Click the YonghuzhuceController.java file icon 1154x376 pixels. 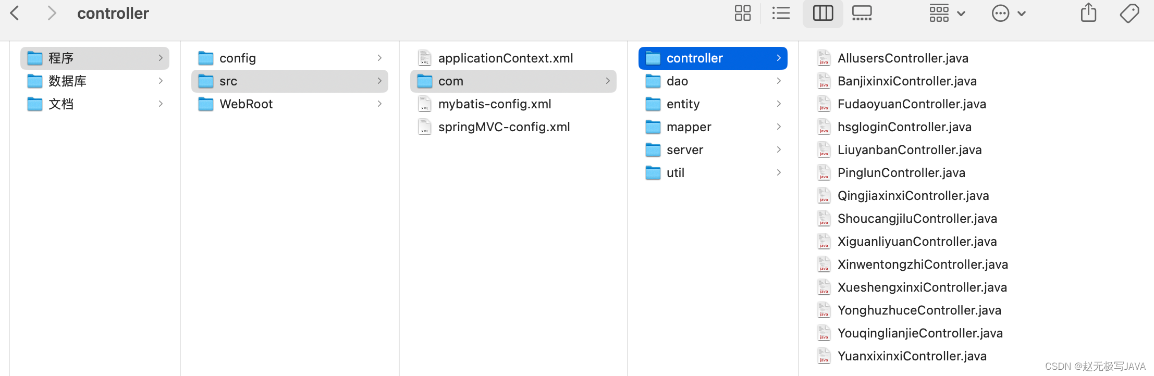tap(824, 310)
